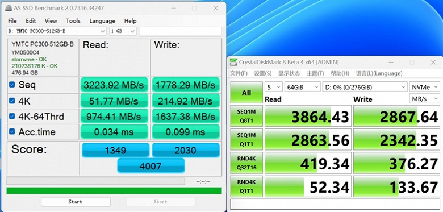Click the Seq write result 1778.29 MB/s
The image size is (443, 212).
click(x=186, y=85)
